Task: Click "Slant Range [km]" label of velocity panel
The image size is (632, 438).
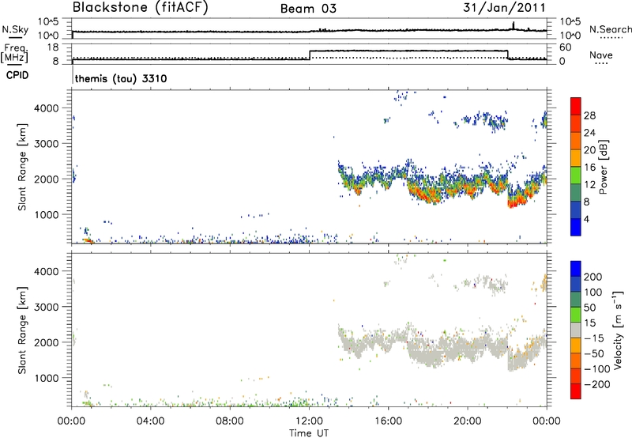Action: (22, 330)
